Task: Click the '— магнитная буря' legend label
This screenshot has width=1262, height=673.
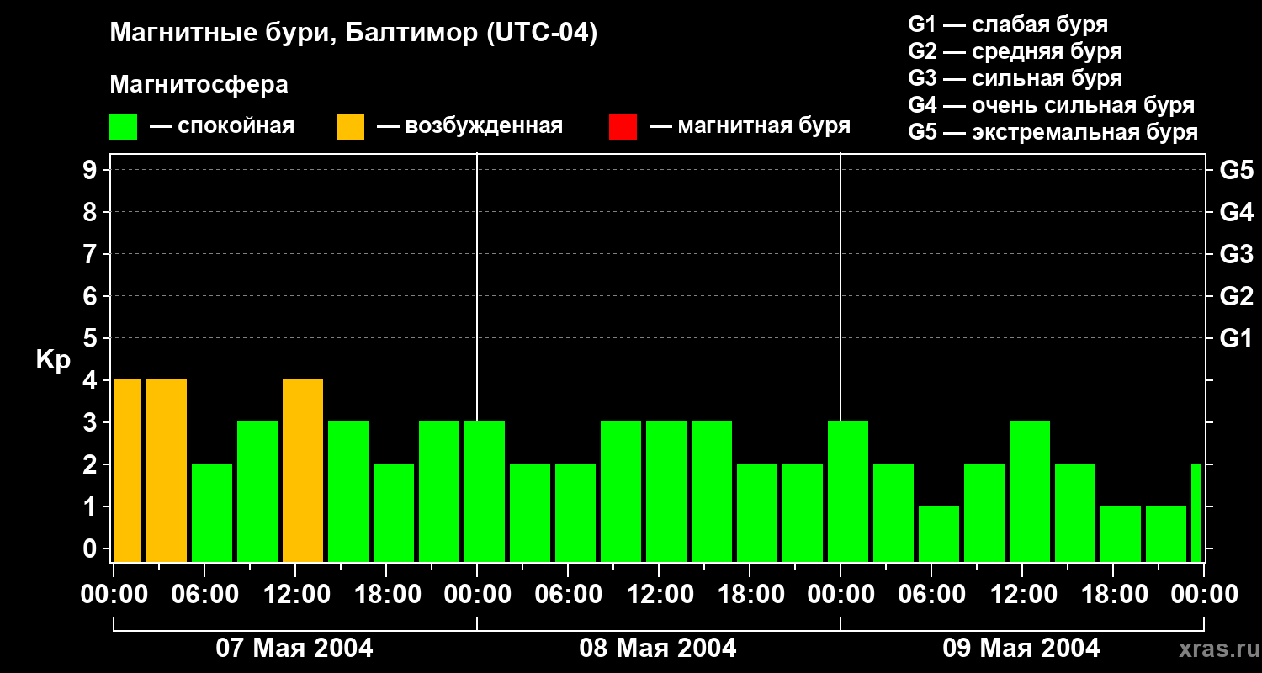Action: click(x=750, y=126)
